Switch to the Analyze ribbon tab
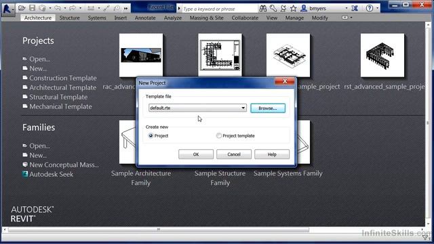The width and height of the screenshot is (434, 244). click(x=173, y=18)
